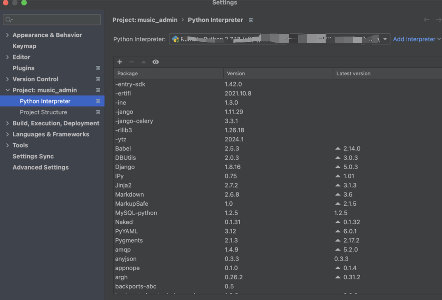Click the plus icon to install package

[x=120, y=62]
